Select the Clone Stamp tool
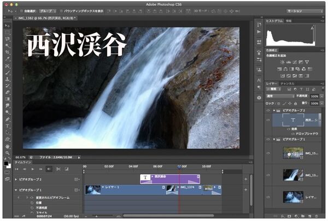Viewport: 328px width, 221px height. (7, 79)
